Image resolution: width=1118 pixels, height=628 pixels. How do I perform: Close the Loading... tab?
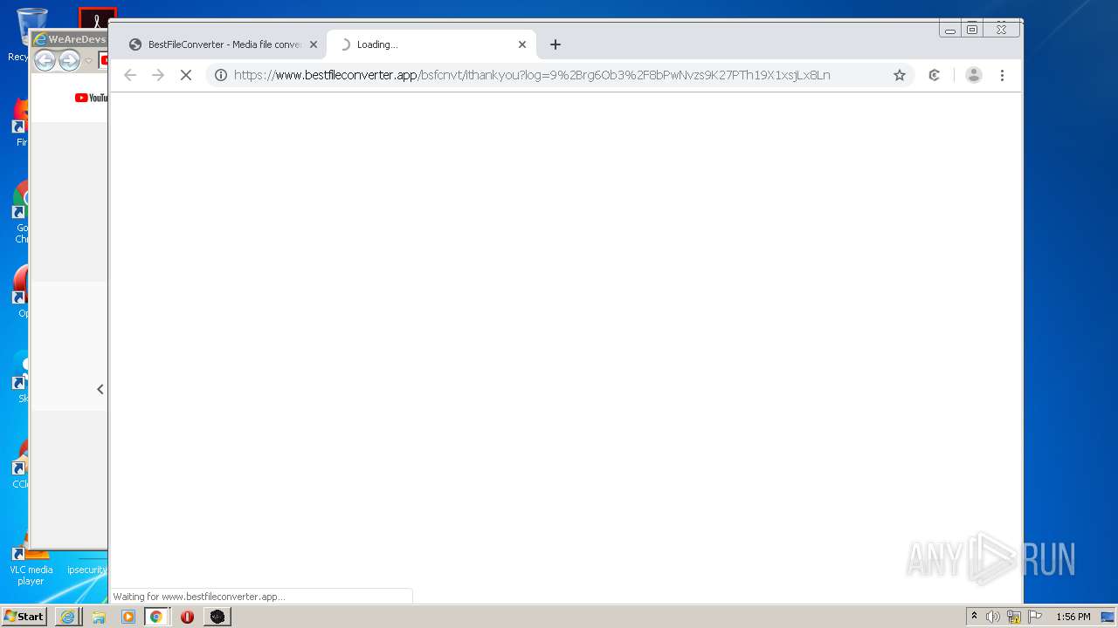pyautogui.click(x=522, y=44)
